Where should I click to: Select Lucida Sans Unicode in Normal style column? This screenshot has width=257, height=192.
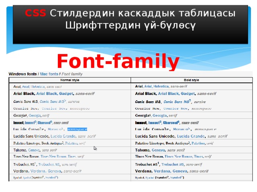pos(31,136)
